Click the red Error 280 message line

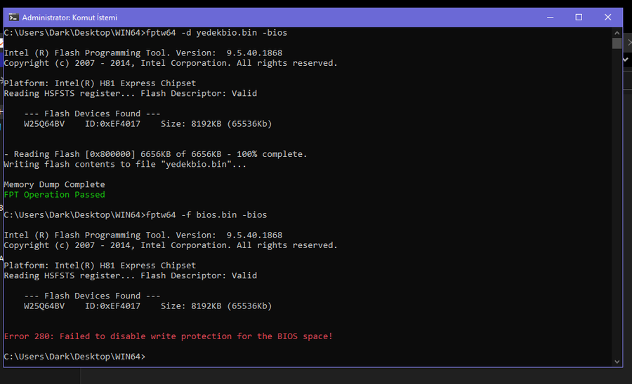click(169, 336)
